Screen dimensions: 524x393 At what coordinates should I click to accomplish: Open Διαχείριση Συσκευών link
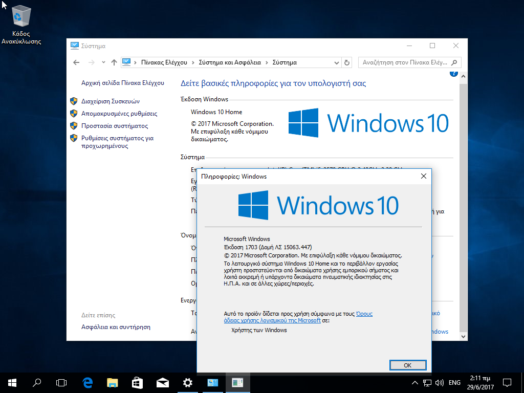click(111, 101)
